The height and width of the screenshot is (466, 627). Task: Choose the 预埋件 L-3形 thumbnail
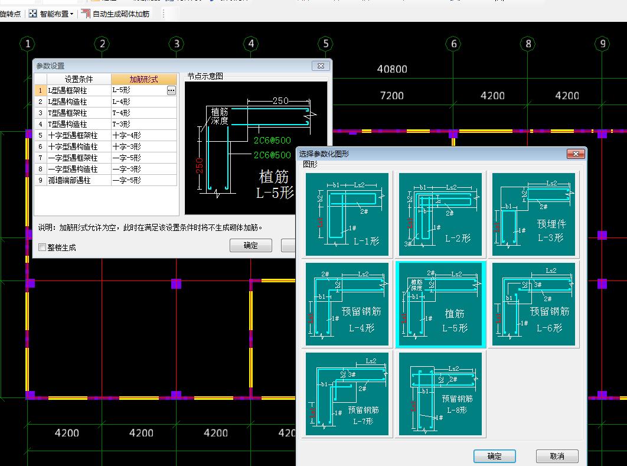[534, 214]
